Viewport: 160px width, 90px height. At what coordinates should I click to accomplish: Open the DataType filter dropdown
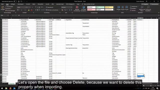coord(55,20)
